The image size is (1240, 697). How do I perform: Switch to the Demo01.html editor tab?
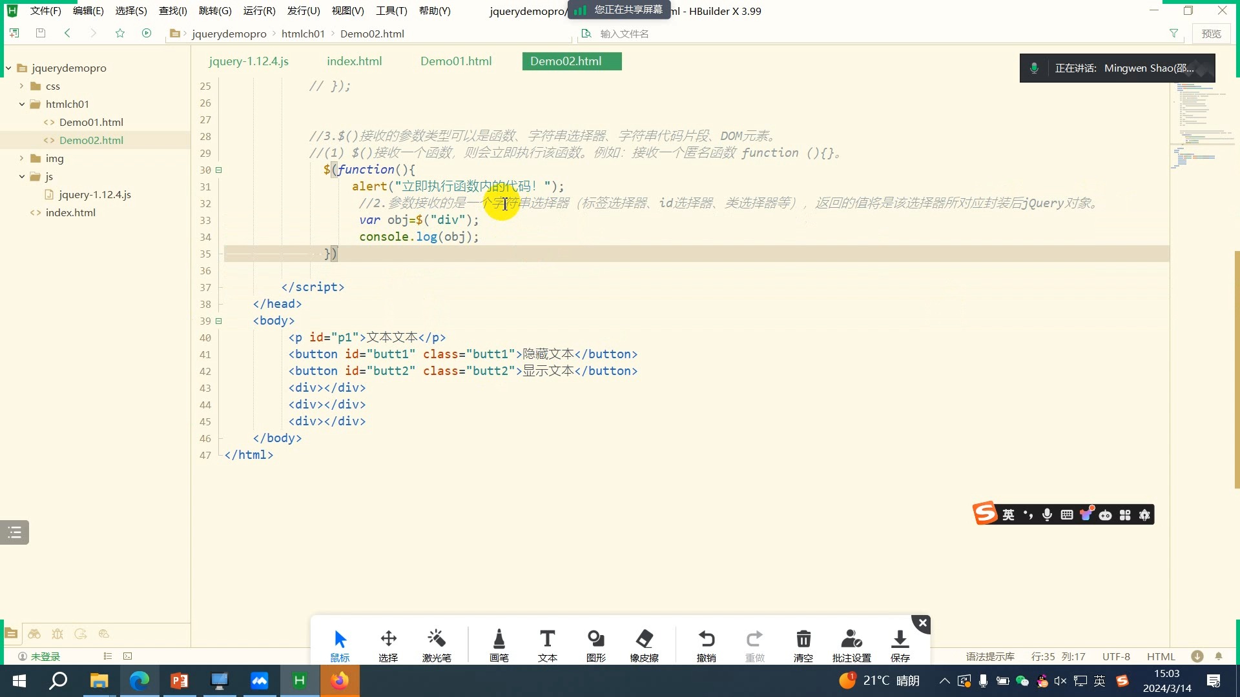pos(456,61)
